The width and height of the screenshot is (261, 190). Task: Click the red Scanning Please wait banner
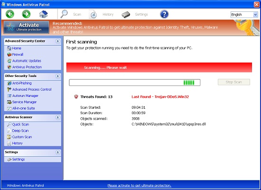[159, 67]
